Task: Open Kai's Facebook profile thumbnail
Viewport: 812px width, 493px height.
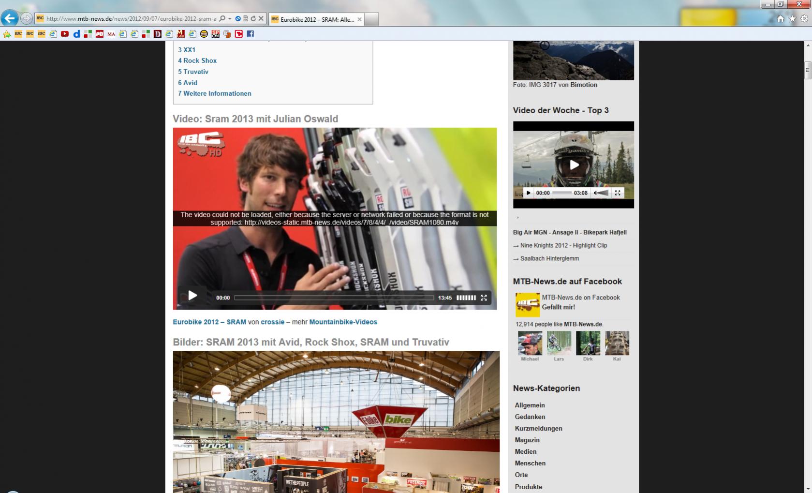Action: pos(617,343)
